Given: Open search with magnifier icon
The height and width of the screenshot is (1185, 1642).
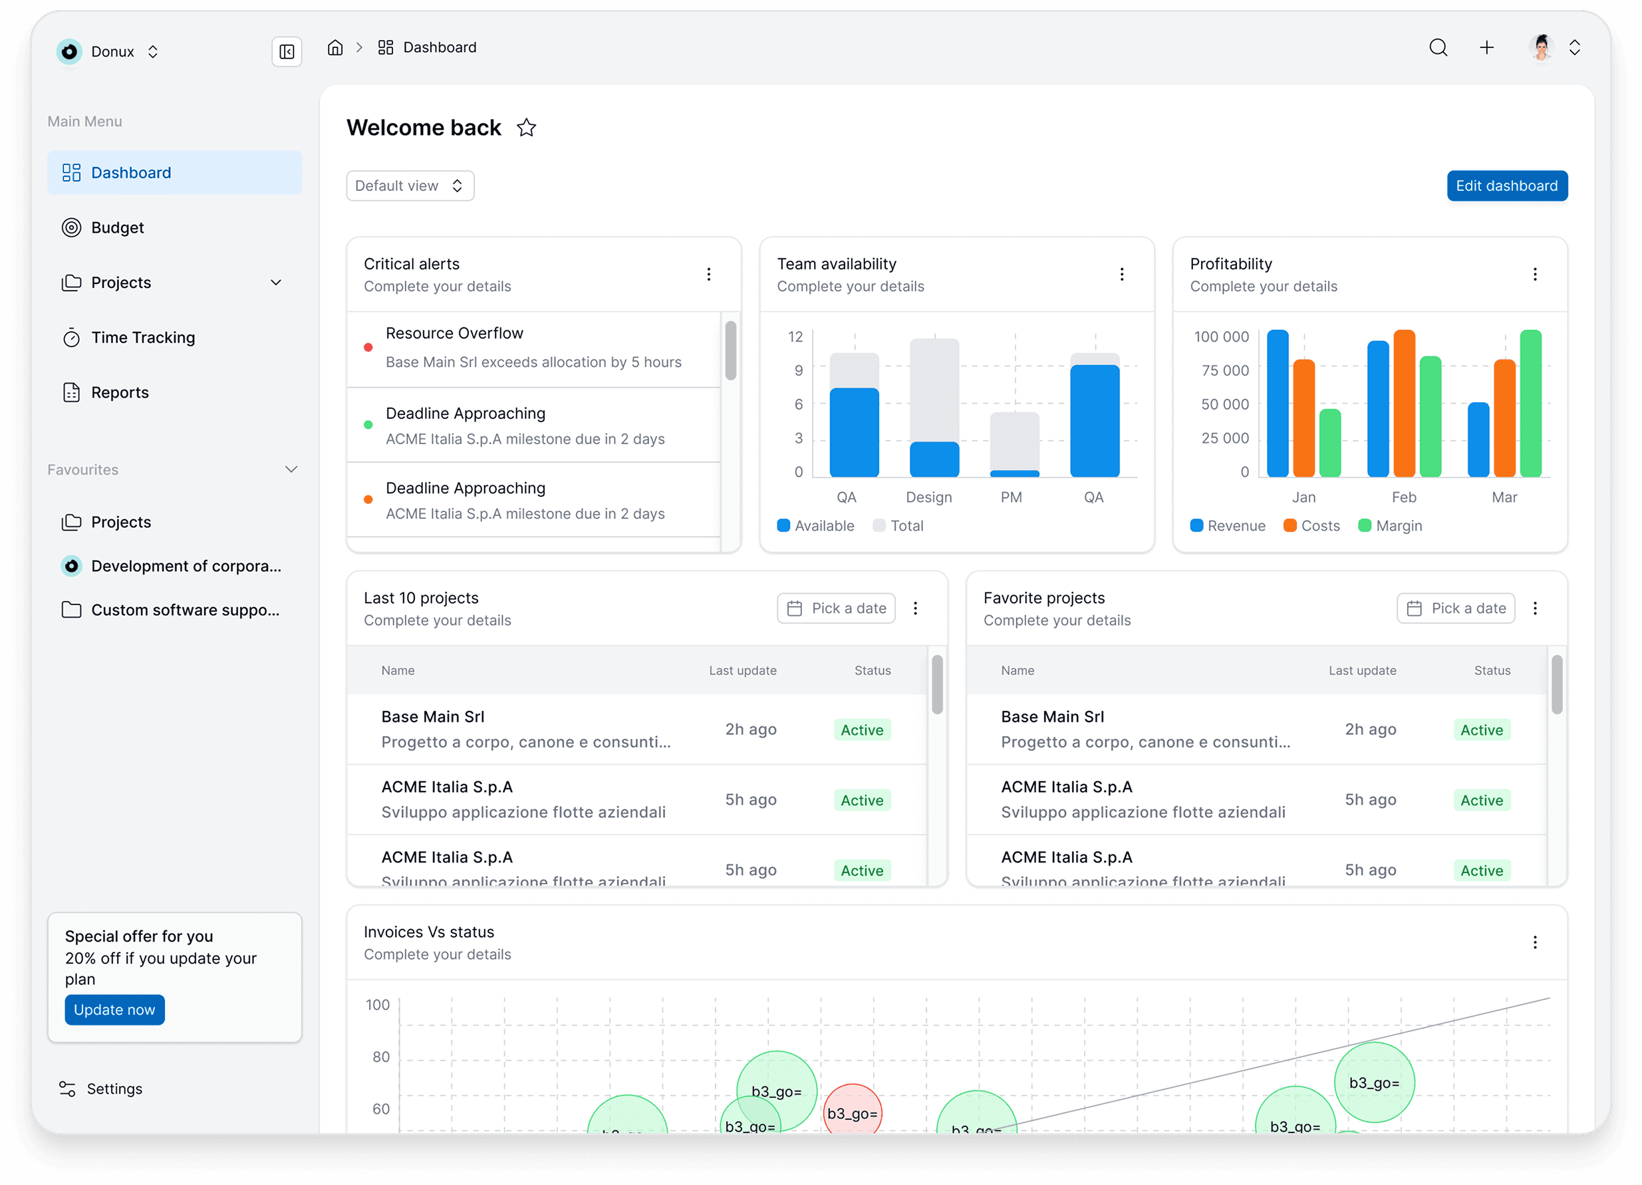Looking at the screenshot, I should pos(1438,48).
